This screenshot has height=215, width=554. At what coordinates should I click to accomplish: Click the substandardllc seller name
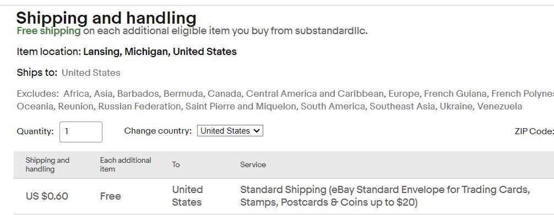[x=330, y=31]
